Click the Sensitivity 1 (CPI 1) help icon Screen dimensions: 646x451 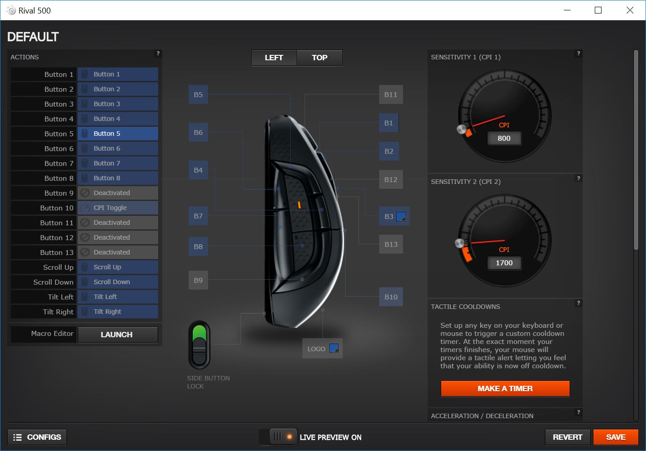click(x=578, y=53)
